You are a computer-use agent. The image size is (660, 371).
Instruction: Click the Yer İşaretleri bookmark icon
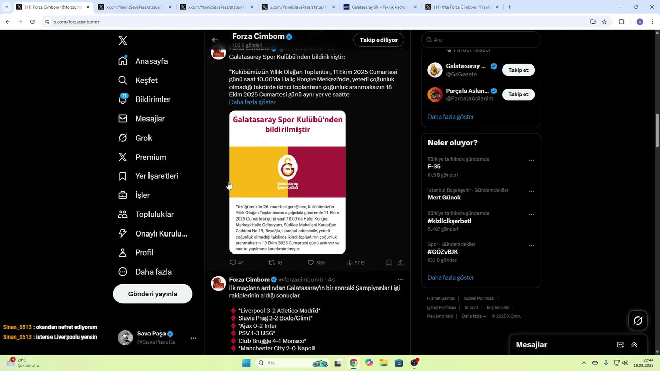click(x=123, y=176)
